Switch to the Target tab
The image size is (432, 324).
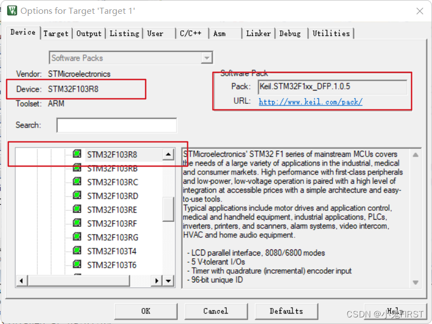click(56, 34)
